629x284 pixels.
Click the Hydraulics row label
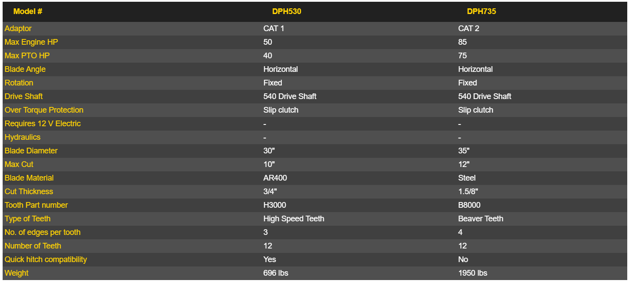(22, 137)
